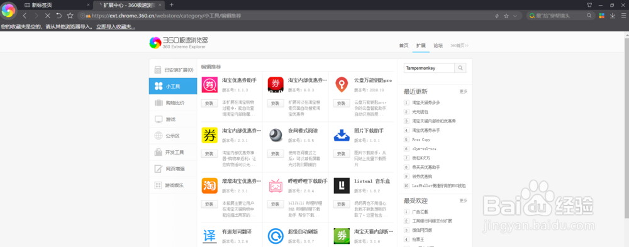Open 扩展 in site navigation
Screen dimensions: 629x247
tap(420, 45)
